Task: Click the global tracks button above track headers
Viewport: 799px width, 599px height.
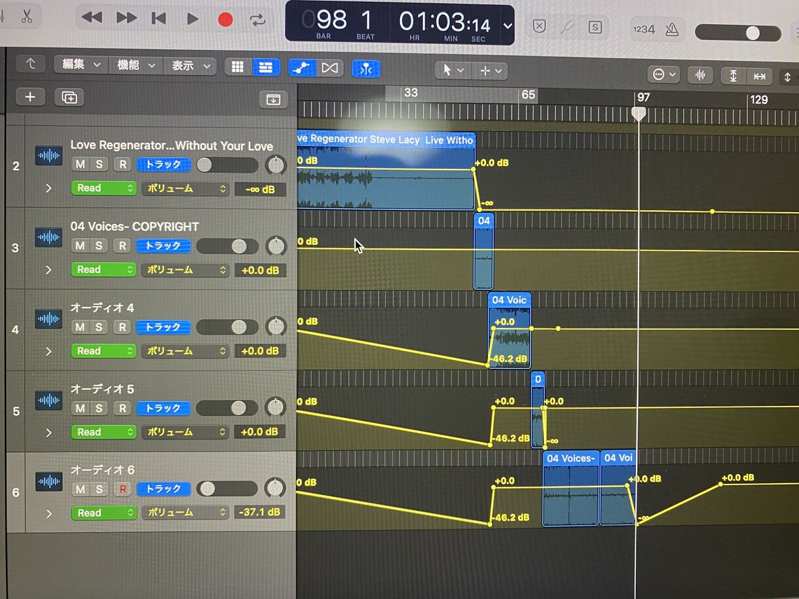Action: pos(273,100)
